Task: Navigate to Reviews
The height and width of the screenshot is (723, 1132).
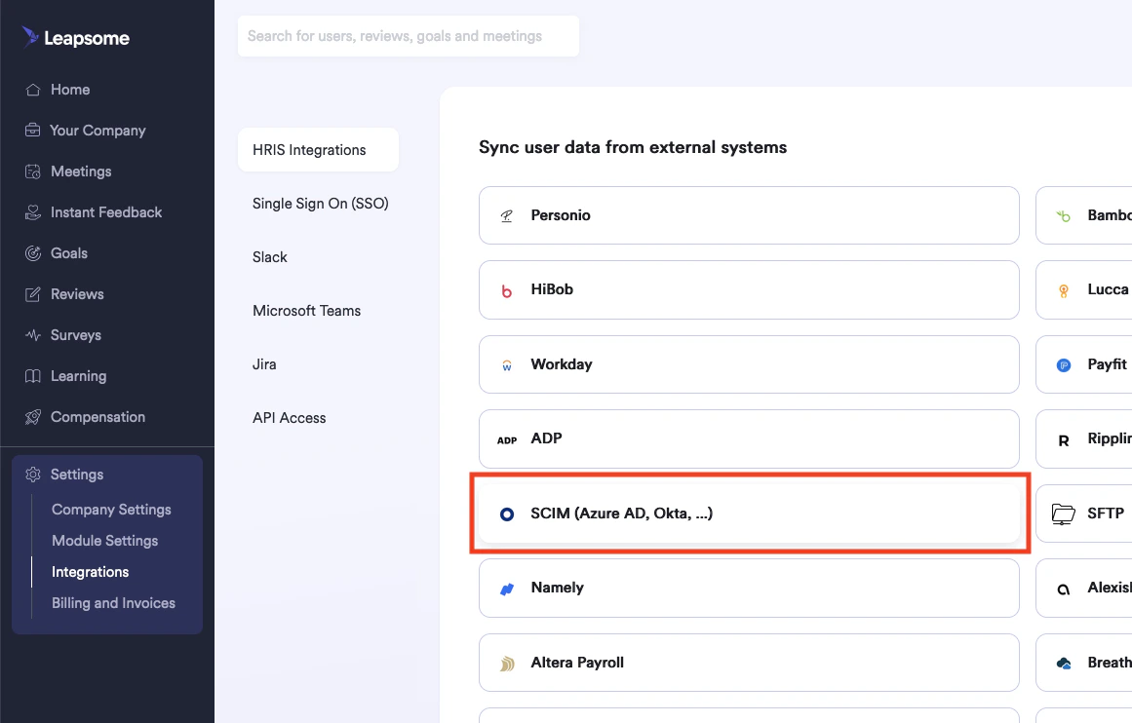Action: 76,294
